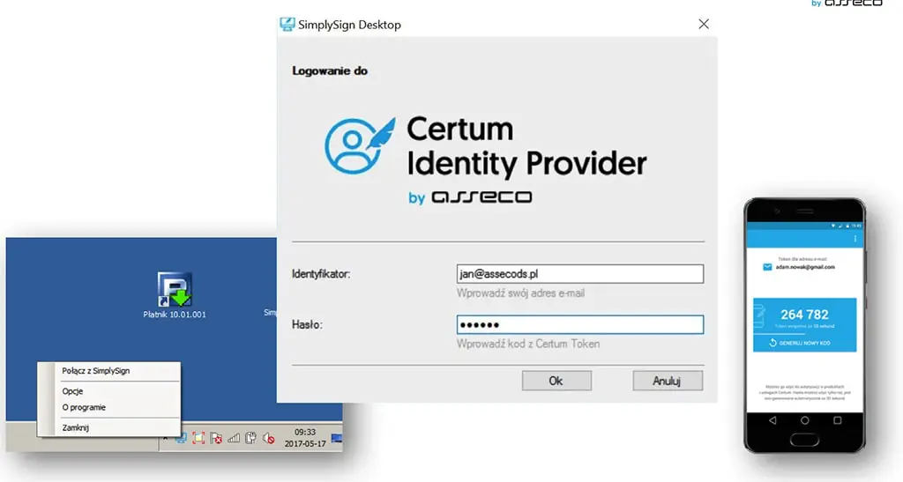This screenshot has height=482, width=903.
Task: Tap GENERUJ NOWY KOD on the phone
Action: tap(799, 343)
